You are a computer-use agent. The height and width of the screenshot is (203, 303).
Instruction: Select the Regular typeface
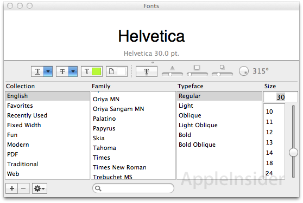[x=219, y=96]
